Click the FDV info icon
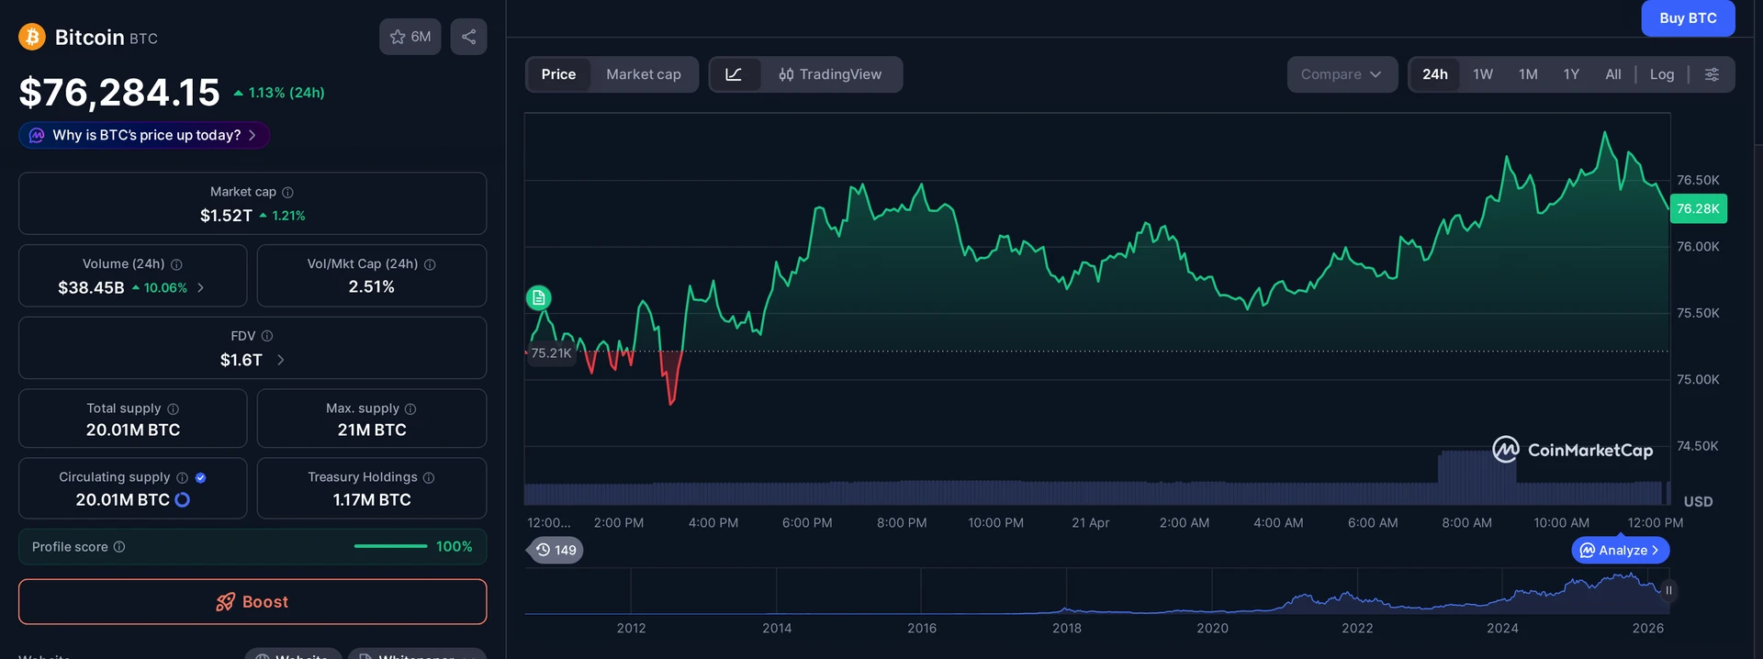The height and width of the screenshot is (659, 1763). click(267, 336)
